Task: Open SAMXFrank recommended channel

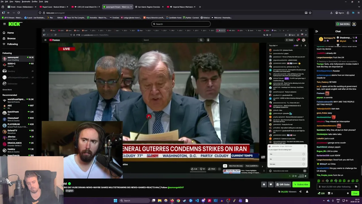Action: point(18,113)
